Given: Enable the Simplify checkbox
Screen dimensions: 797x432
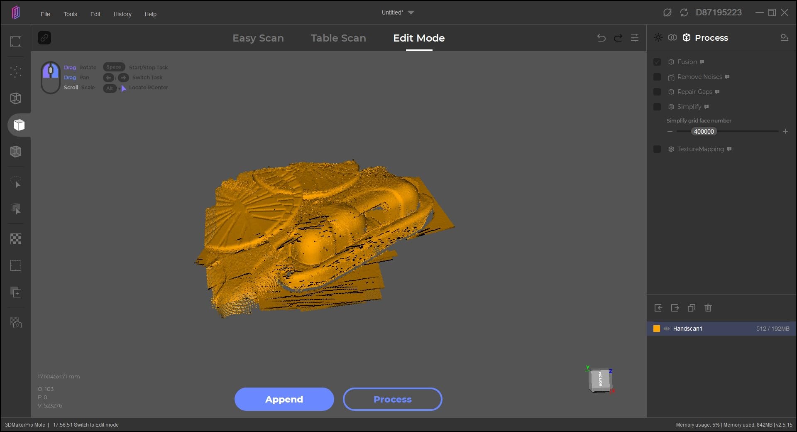Looking at the screenshot, I should click(657, 107).
